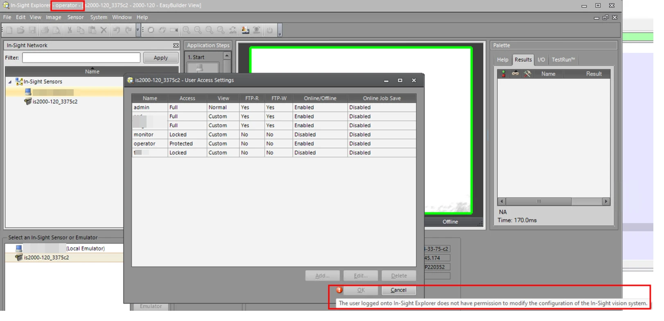This screenshot has height=321, width=664.
Task: Open the standard toolbar overflow dropdown arrow
Action: tap(138, 30)
